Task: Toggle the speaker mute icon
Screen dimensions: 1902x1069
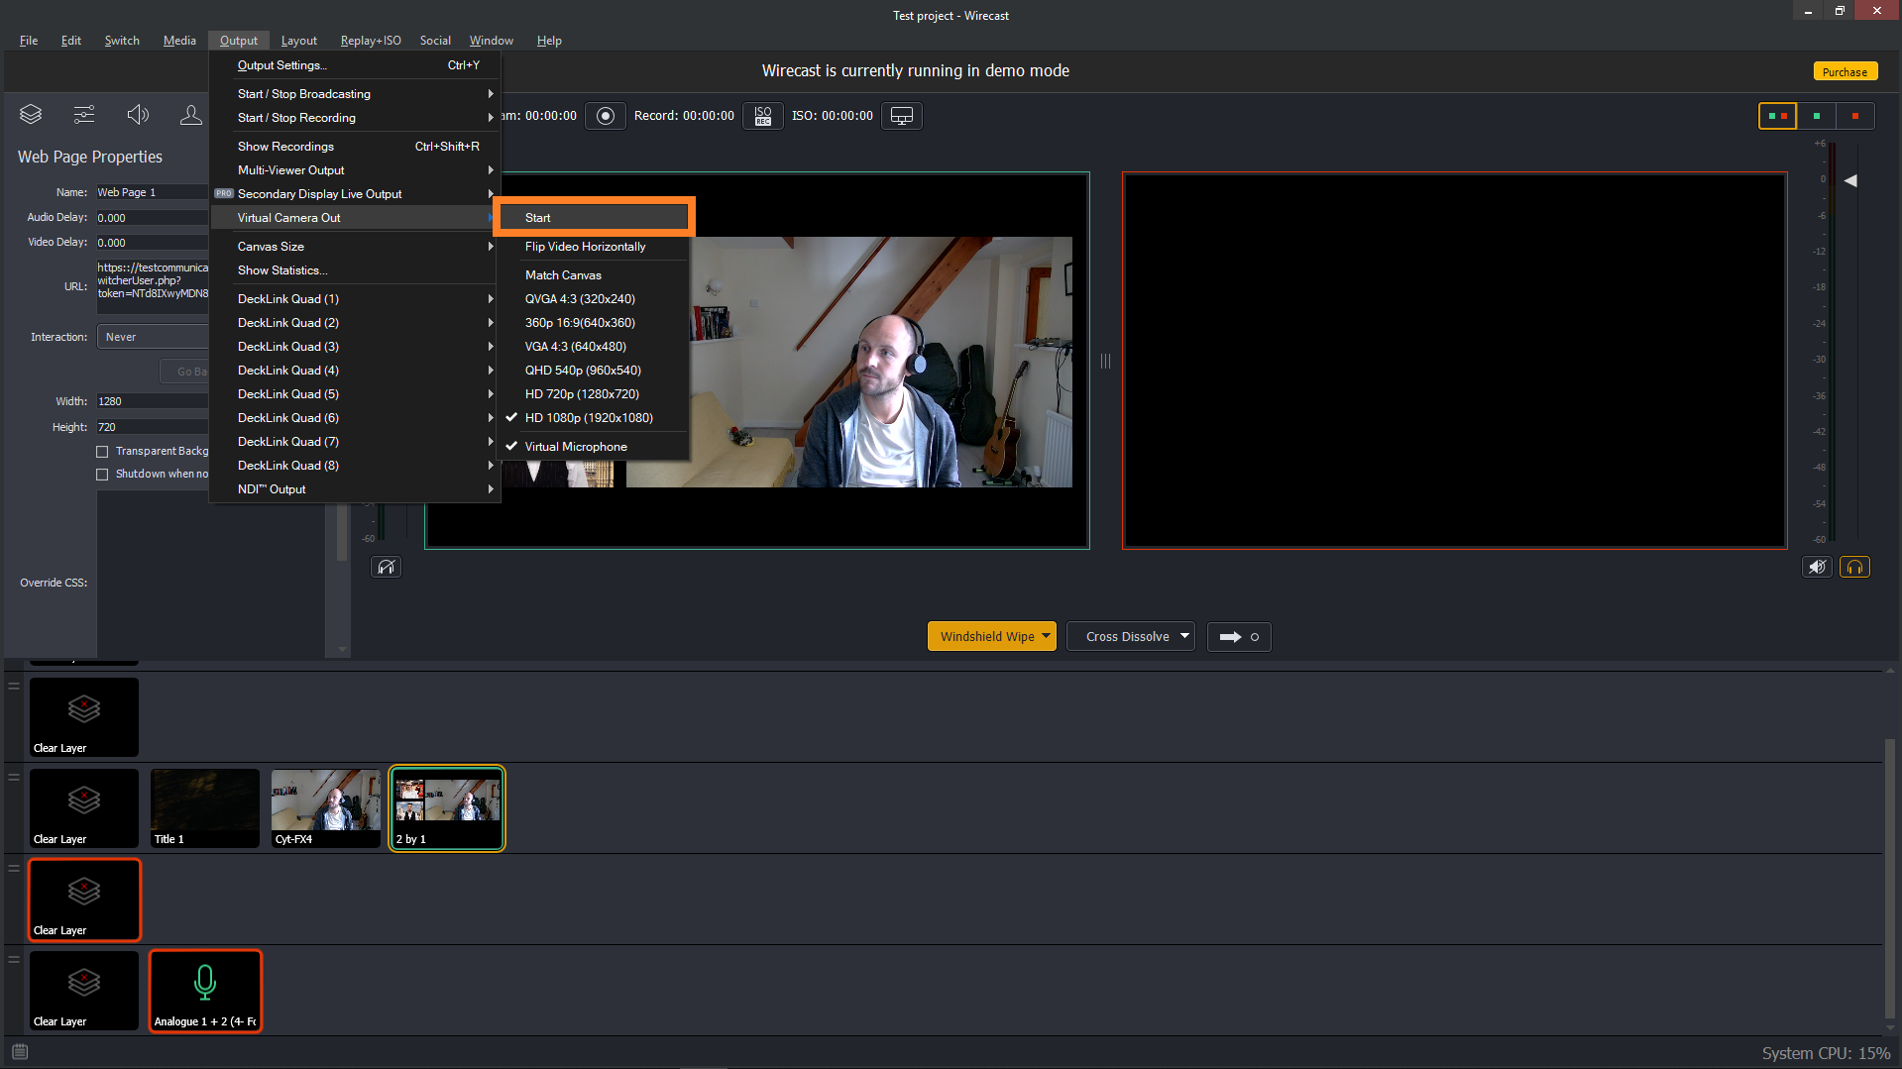Action: [x=1817, y=567]
